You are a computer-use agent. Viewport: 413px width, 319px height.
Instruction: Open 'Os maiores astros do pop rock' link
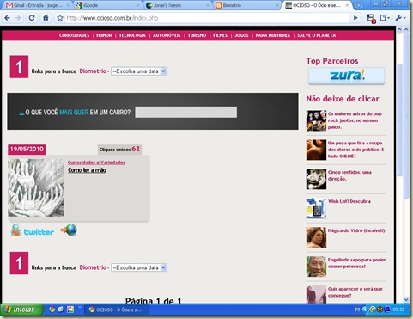(x=355, y=120)
